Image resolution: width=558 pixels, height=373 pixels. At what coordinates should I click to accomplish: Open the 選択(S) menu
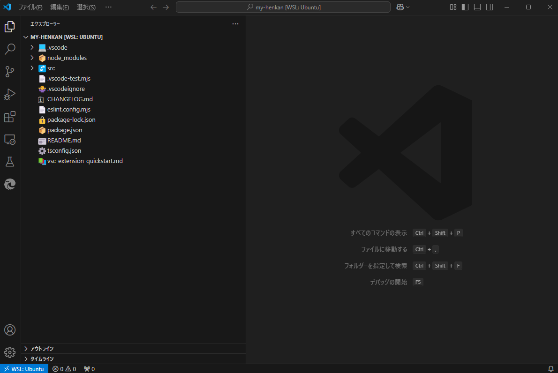tap(86, 7)
